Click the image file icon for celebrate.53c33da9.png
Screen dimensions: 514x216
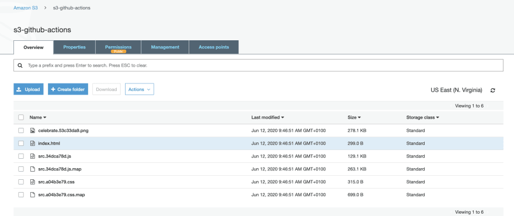pos(33,130)
